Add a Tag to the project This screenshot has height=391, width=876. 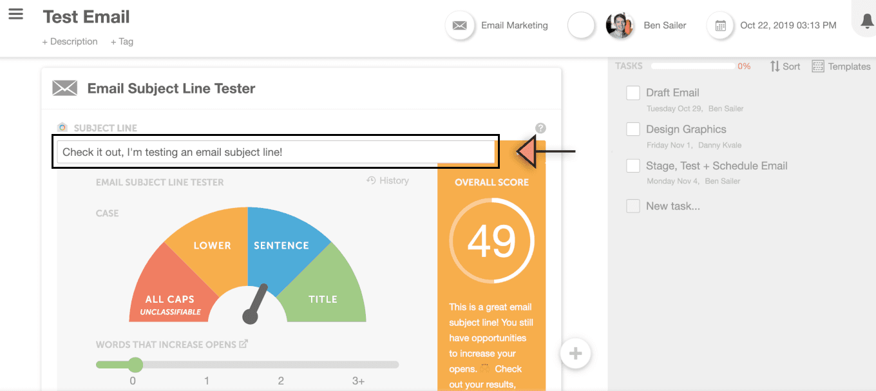click(122, 41)
